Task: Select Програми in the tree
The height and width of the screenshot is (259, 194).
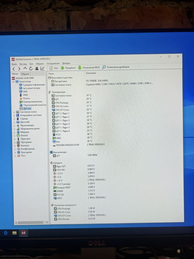Action: coord(24,142)
